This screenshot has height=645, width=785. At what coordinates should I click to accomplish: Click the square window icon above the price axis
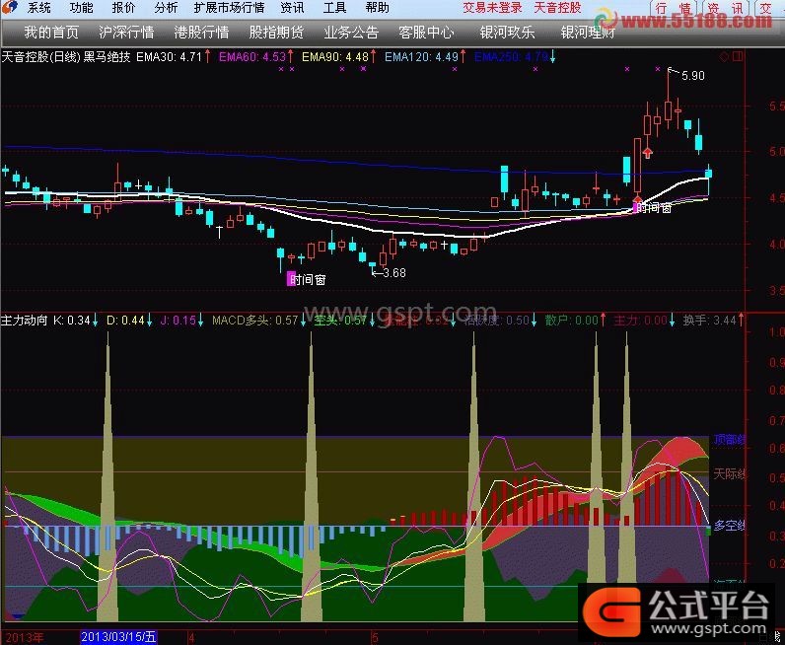click(738, 57)
